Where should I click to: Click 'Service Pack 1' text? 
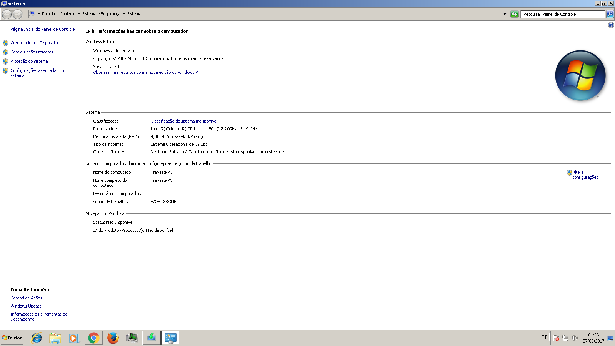[x=106, y=67]
